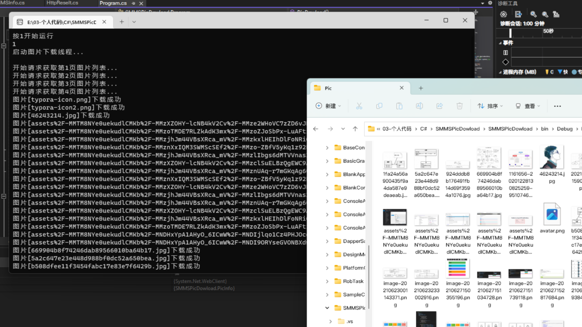Image resolution: width=582 pixels, height=327 pixels.
Task: Select the image-20210627150355196.png file
Action: (458, 283)
